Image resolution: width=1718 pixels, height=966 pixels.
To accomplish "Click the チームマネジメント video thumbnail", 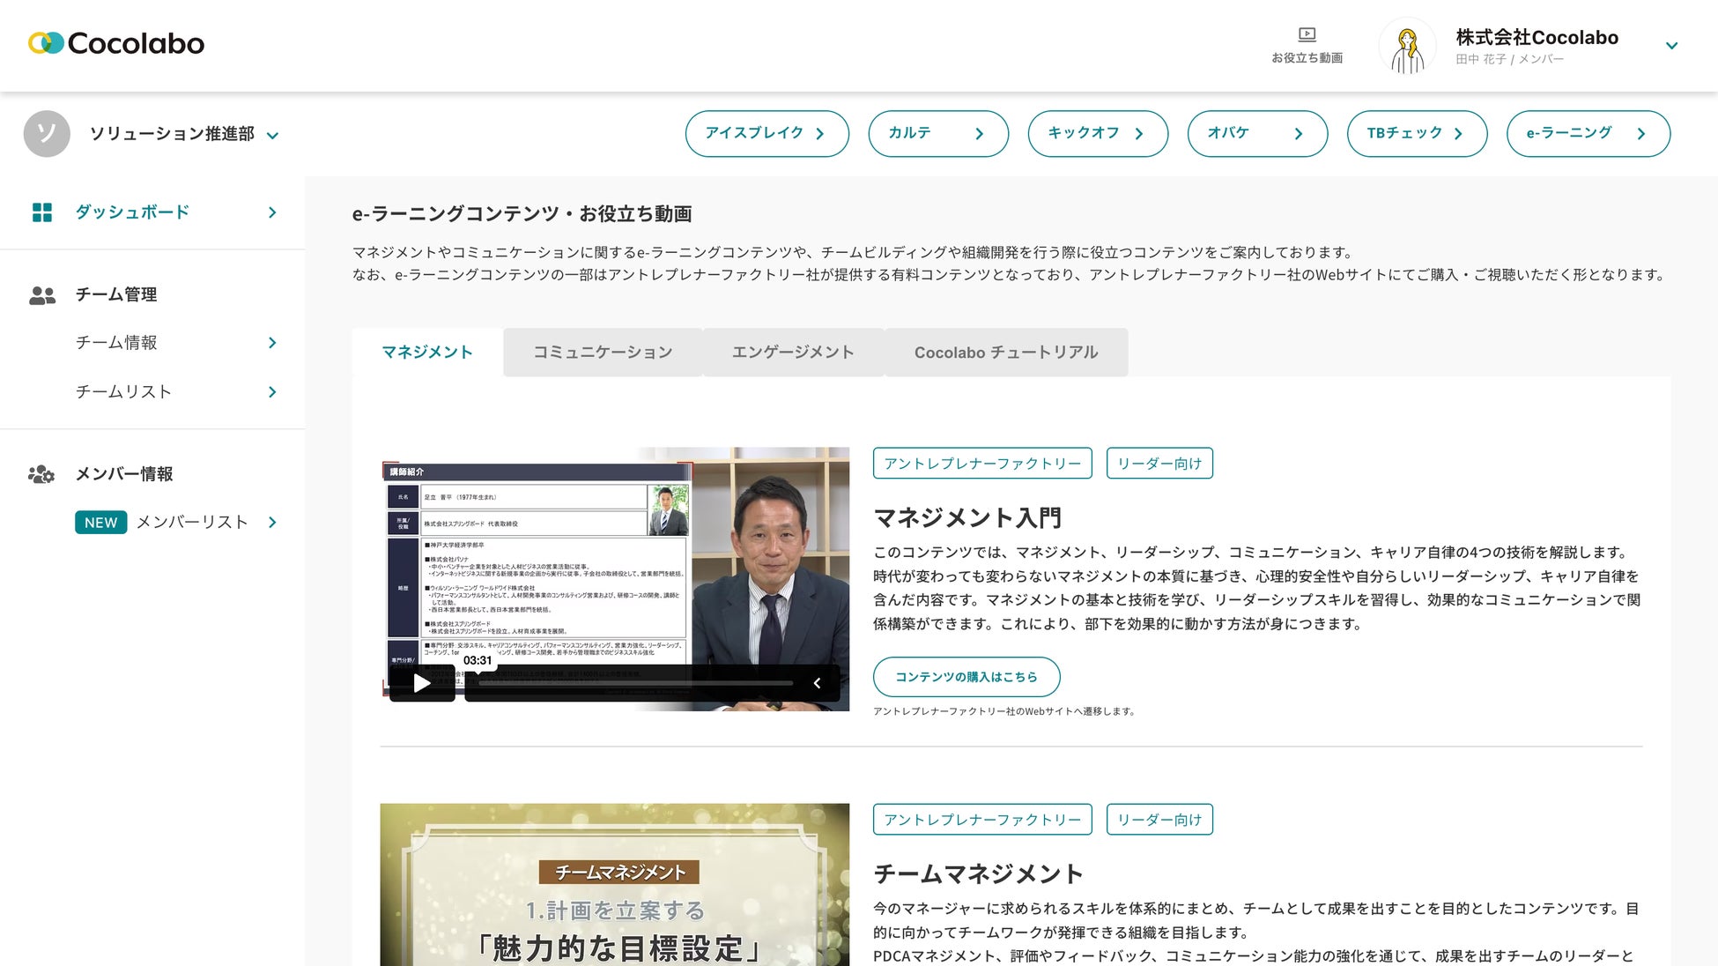I will 615,884.
